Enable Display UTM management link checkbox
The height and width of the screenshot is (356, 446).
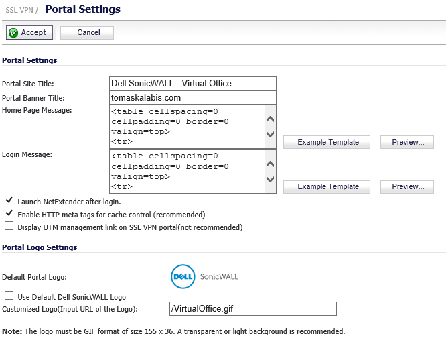click(9, 226)
